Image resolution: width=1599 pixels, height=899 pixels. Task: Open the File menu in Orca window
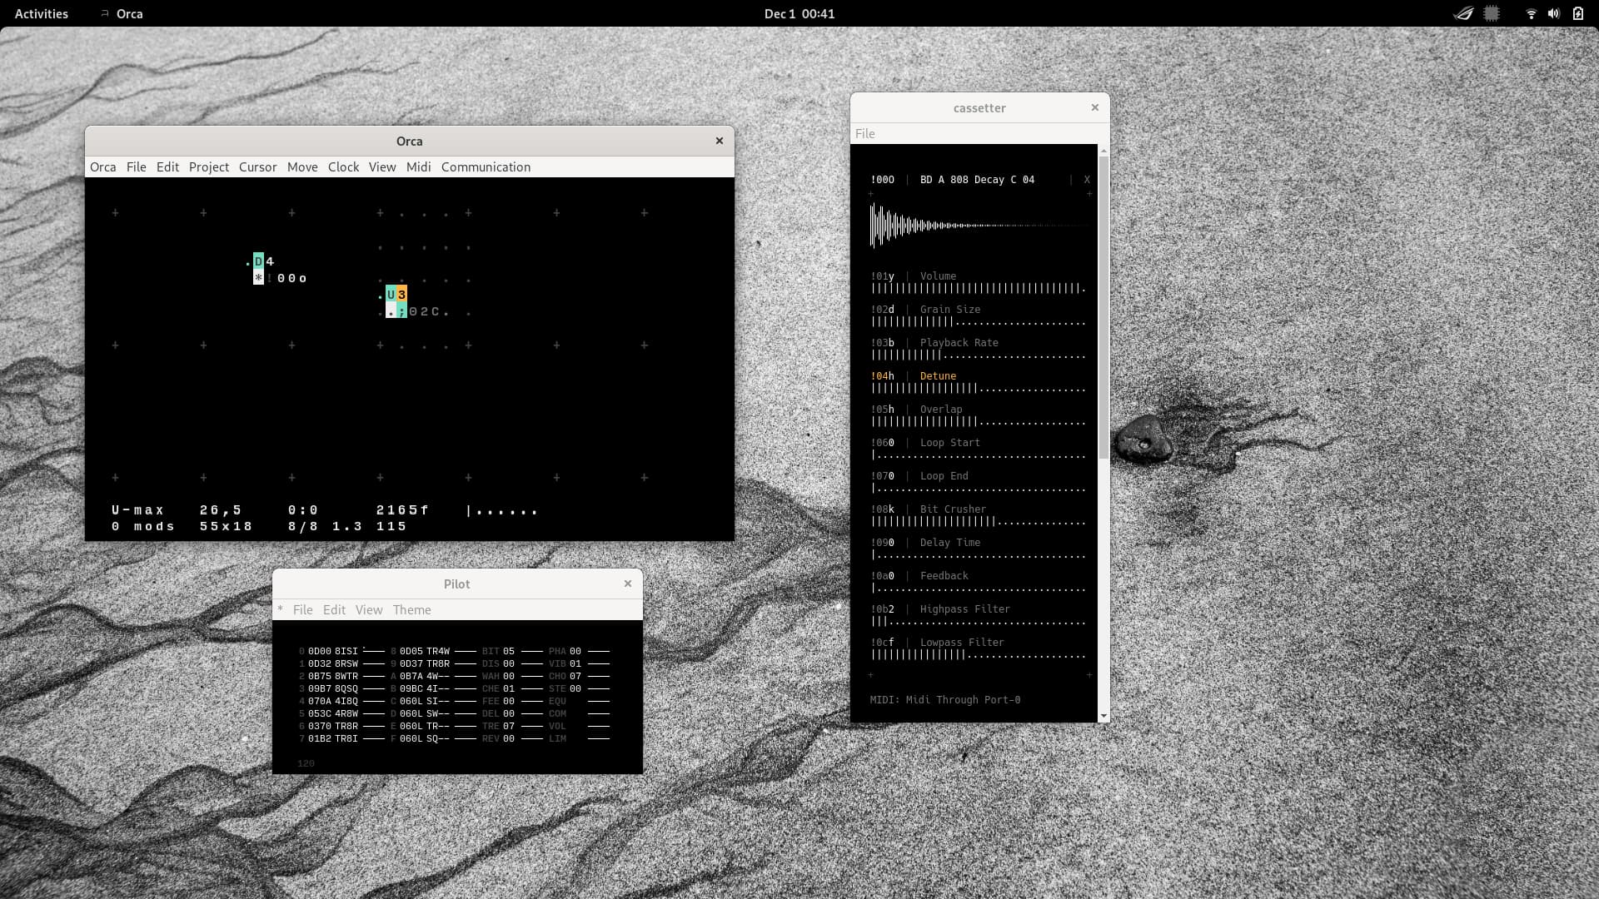[x=136, y=166]
